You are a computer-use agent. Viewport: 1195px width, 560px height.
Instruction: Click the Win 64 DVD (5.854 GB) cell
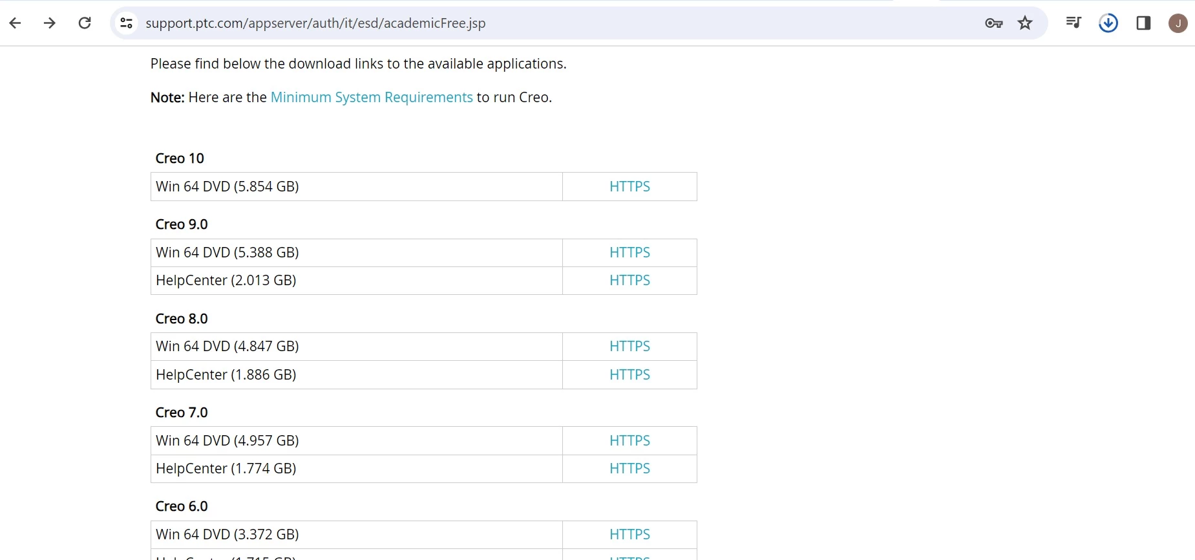[357, 186]
